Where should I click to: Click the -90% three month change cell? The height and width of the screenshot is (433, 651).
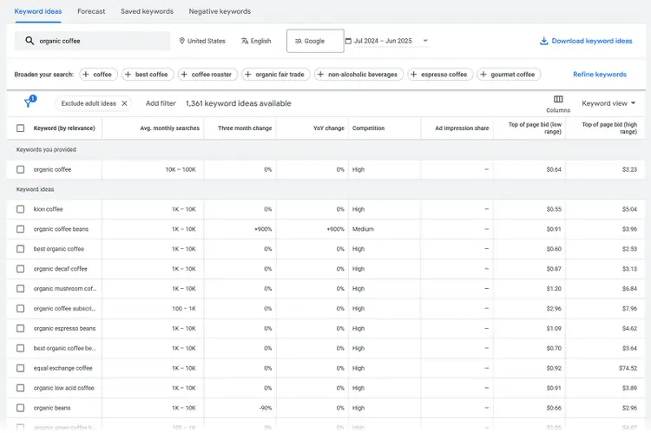(266, 408)
